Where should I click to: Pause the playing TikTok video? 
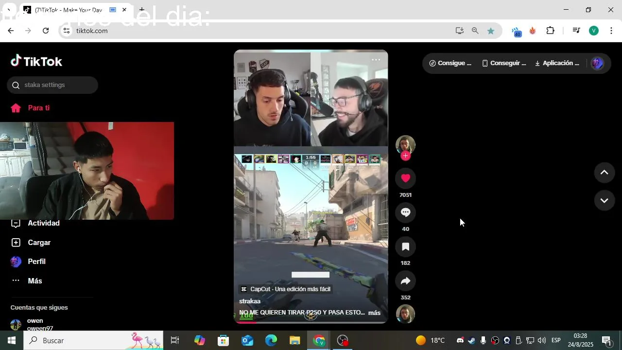coord(311,187)
